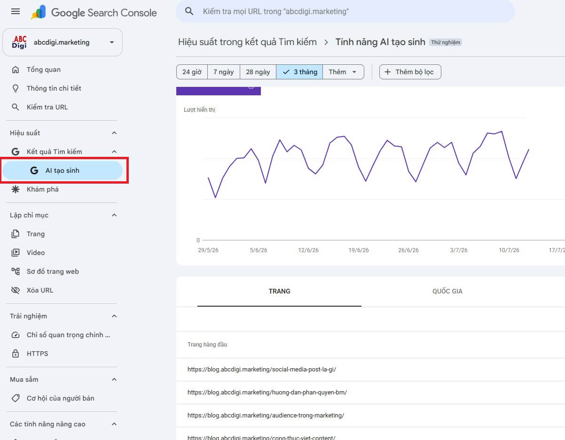The height and width of the screenshot is (440, 565).
Task: Click the 3/7/26 date on chart axis
Action: (459, 250)
